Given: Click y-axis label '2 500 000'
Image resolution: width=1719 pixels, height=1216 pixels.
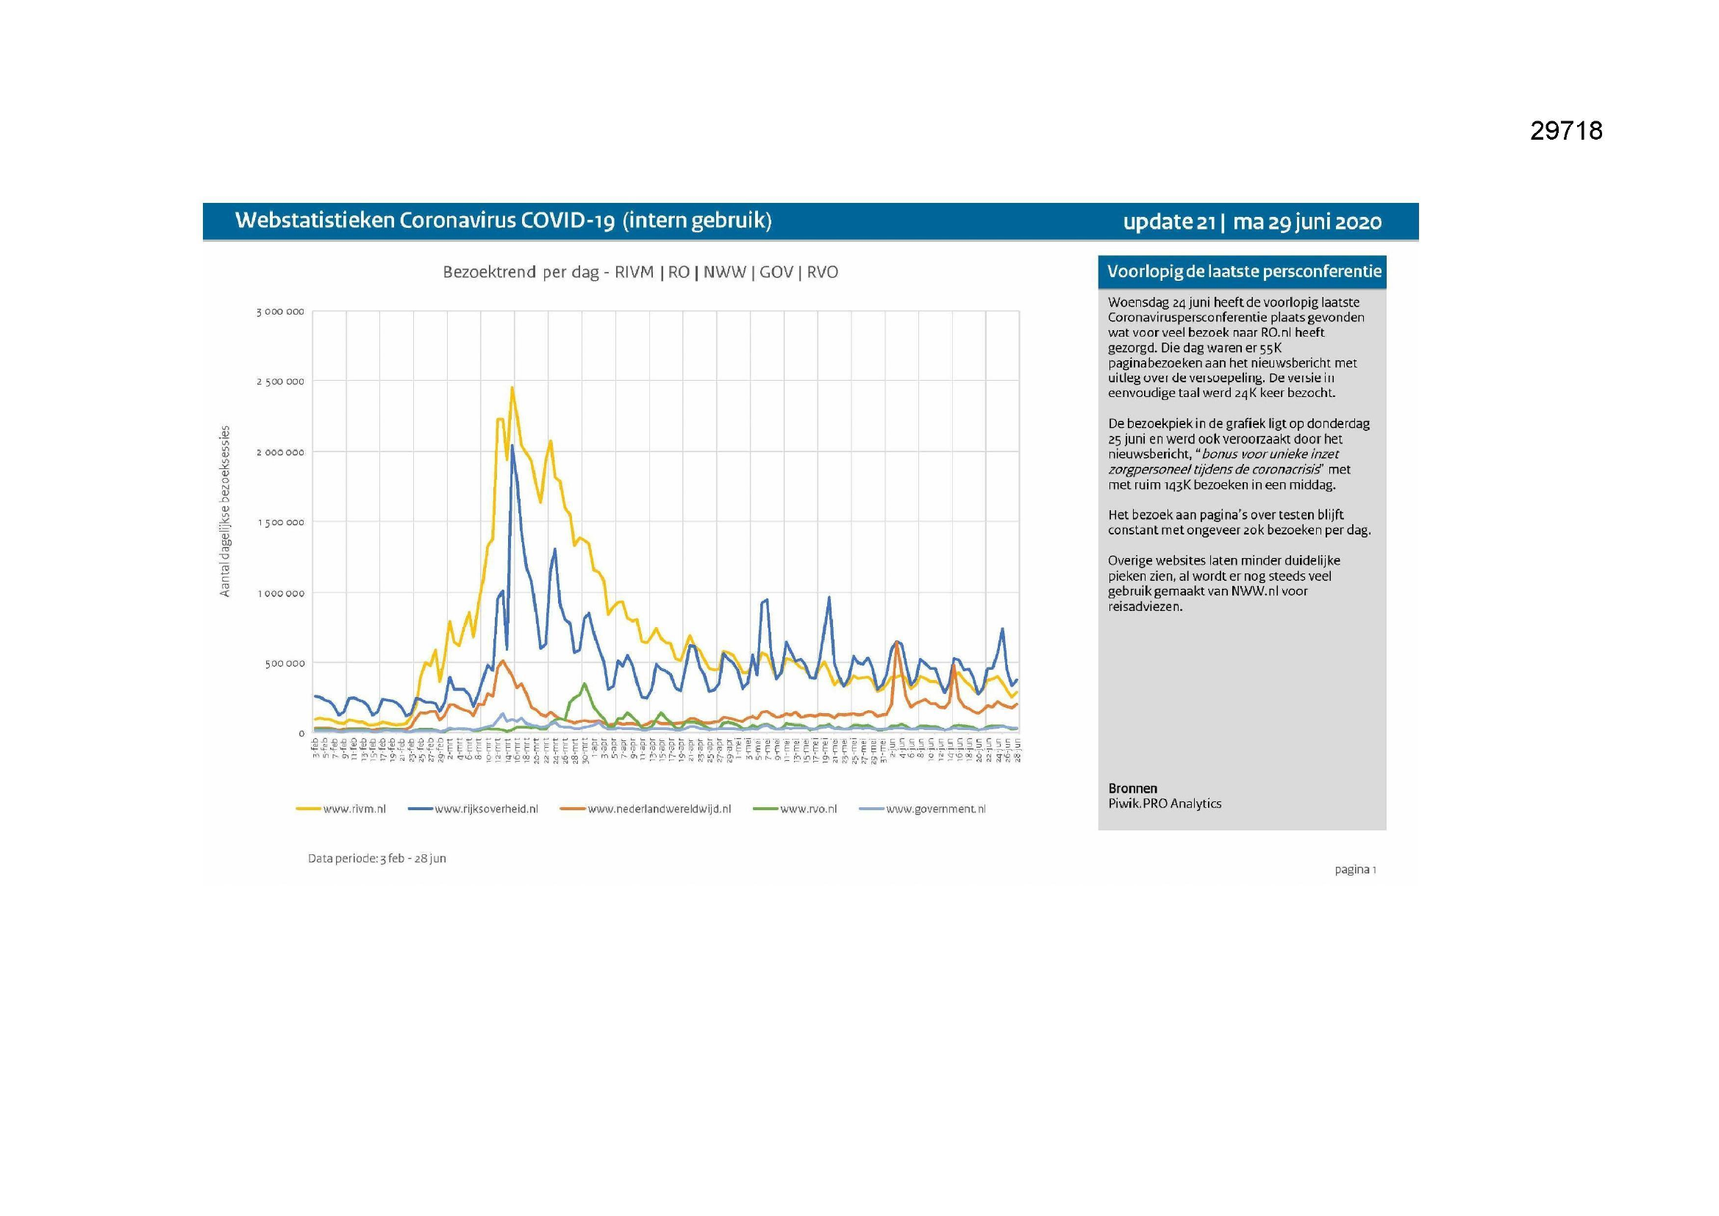Looking at the screenshot, I should [x=280, y=382].
